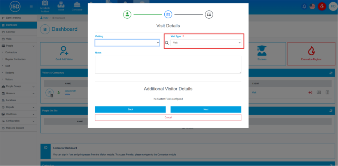
Task: Open the Visiting dropdown
Action: tap(127, 43)
